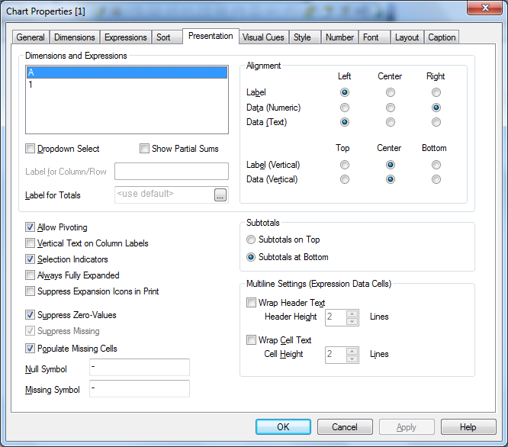
Task: Click the Label for Column/Row field
Action: pyautogui.click(x=172, y=172)
